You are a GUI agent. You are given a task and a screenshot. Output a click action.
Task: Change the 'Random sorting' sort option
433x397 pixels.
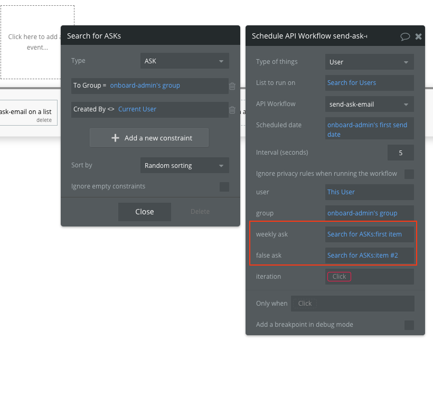point(184,165)
